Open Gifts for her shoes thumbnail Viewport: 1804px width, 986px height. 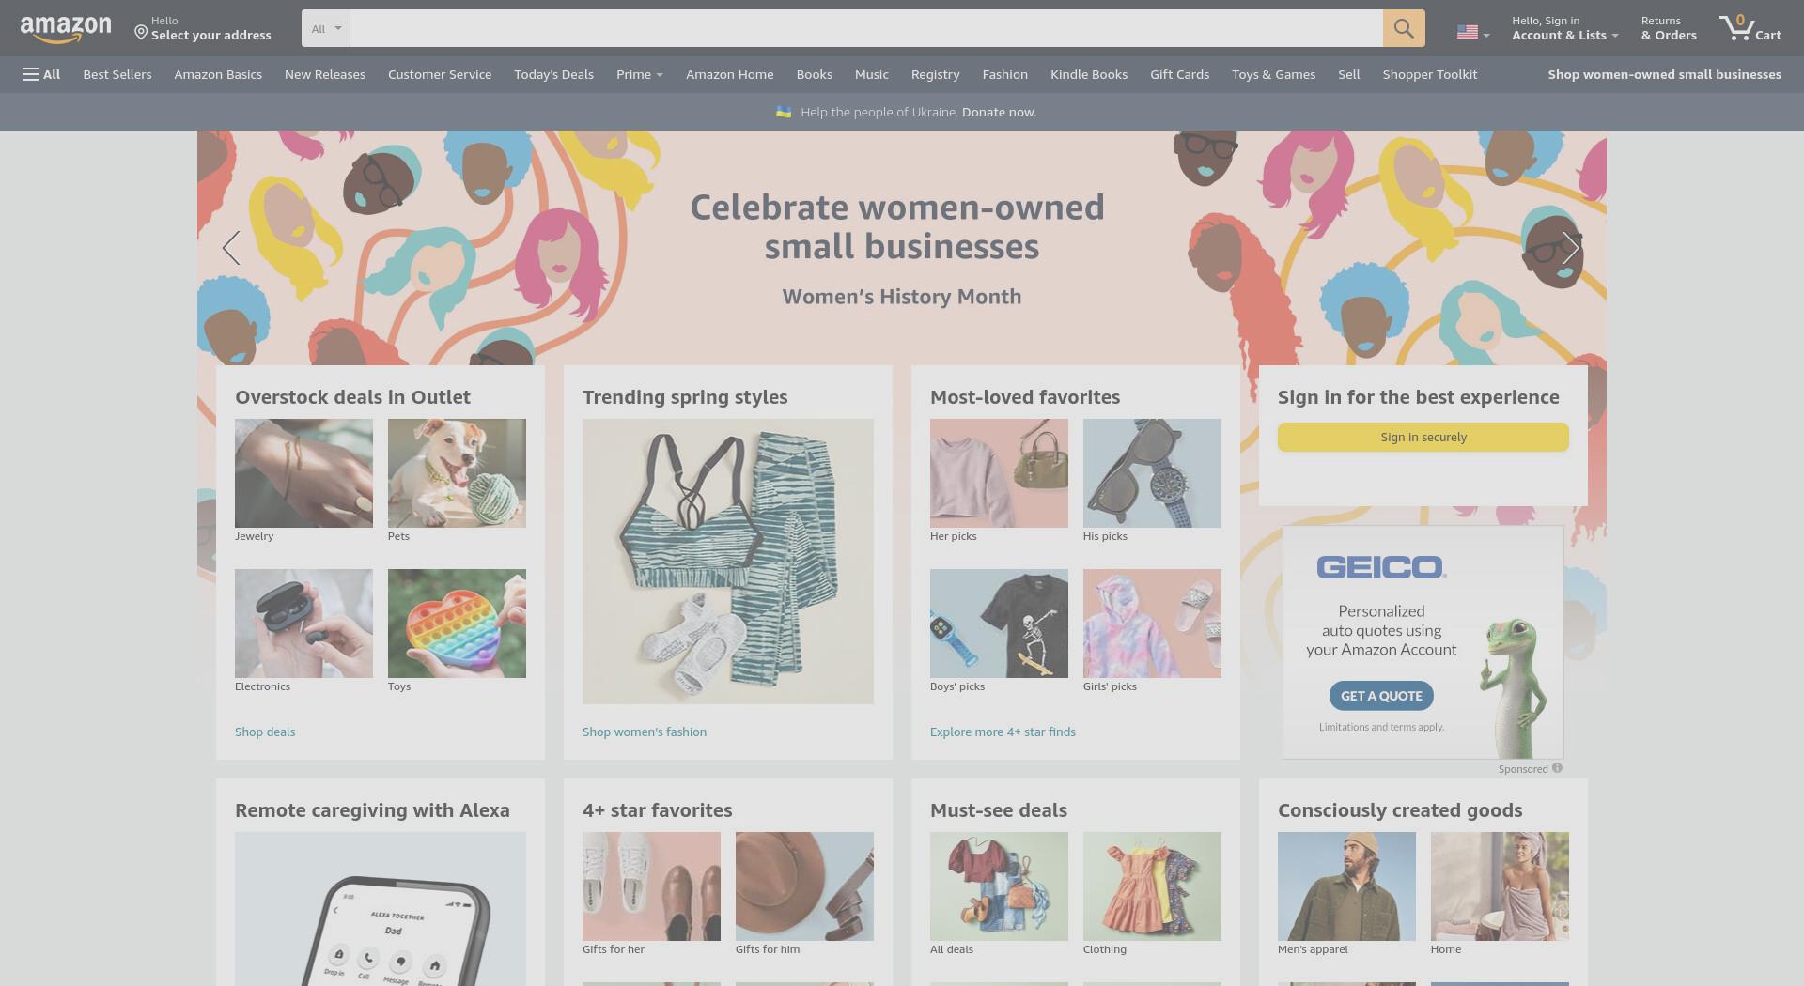point(651,886)
